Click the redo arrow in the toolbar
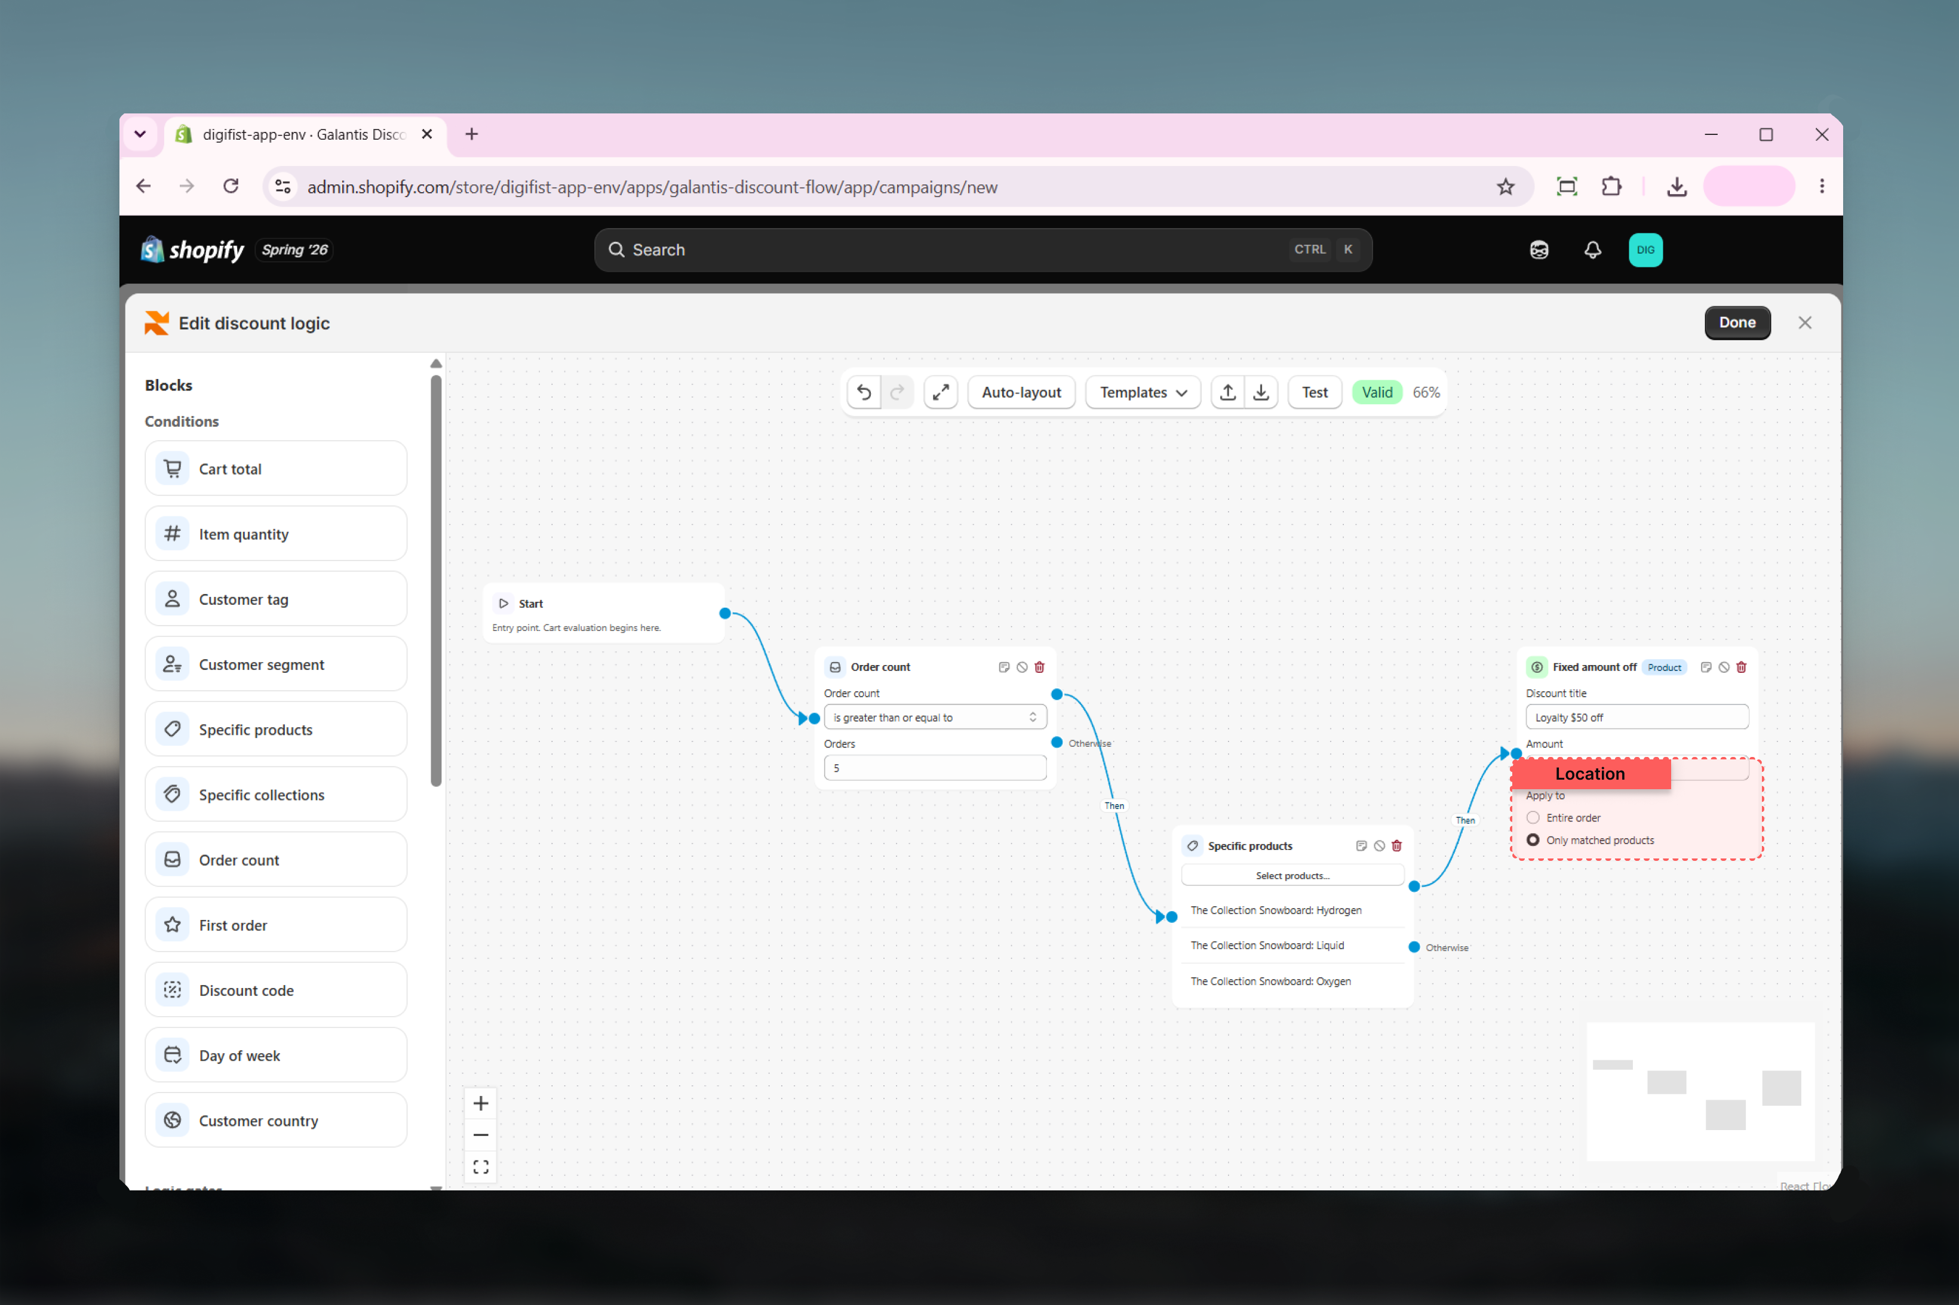1959x1305 pixels. coord(896,392)
